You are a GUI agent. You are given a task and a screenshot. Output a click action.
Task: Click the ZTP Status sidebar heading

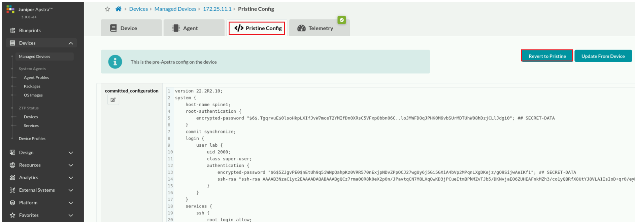click(x=29, y=108)
